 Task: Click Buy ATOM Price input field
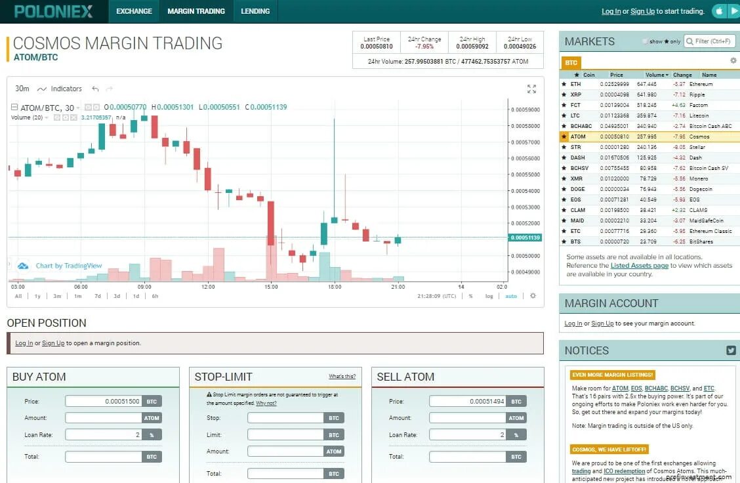pos(104,402)
